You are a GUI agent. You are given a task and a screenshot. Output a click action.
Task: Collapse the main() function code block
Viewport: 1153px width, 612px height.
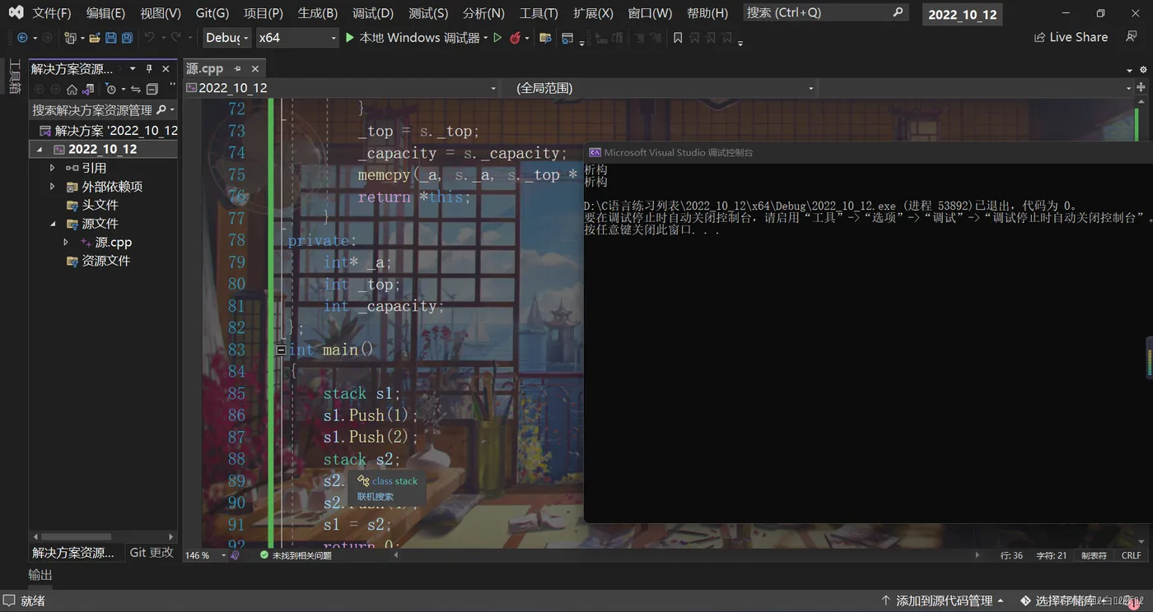281,350
